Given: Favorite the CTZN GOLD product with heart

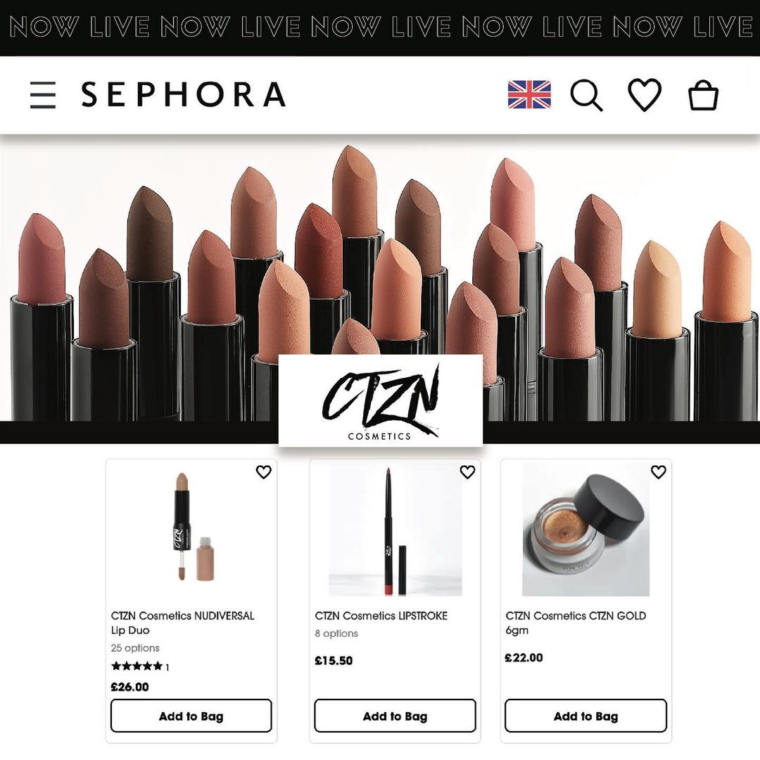Looking at the screenshot, I should [658, 471].
